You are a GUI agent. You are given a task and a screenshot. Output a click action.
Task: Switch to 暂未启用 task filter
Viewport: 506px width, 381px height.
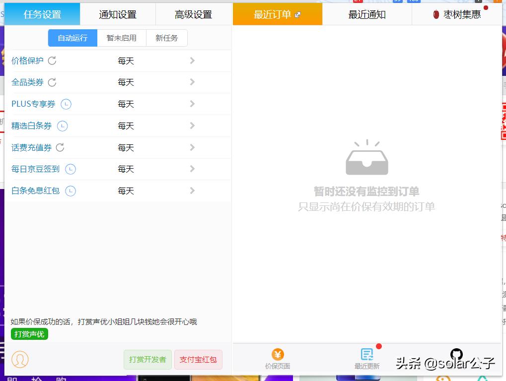click(x=122, y=38)
